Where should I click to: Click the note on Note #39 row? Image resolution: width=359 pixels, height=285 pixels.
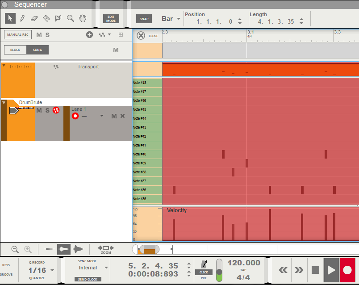(x=247, y=163)
